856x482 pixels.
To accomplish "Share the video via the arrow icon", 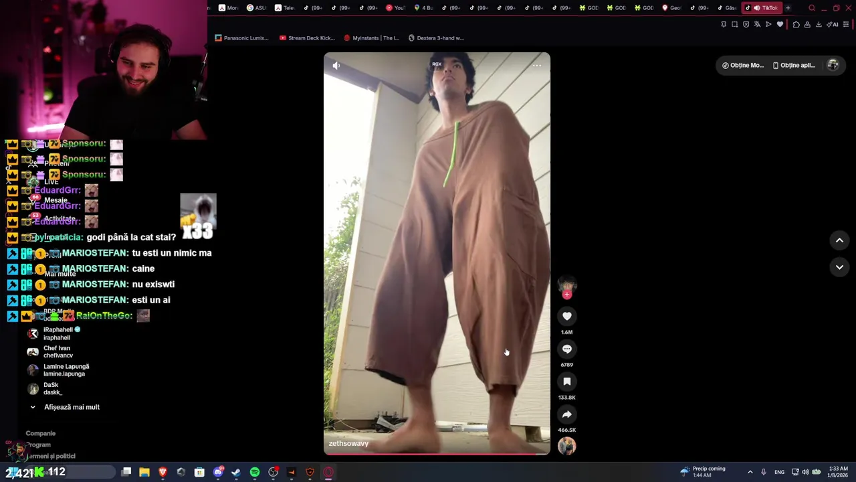I will (566, 414).
